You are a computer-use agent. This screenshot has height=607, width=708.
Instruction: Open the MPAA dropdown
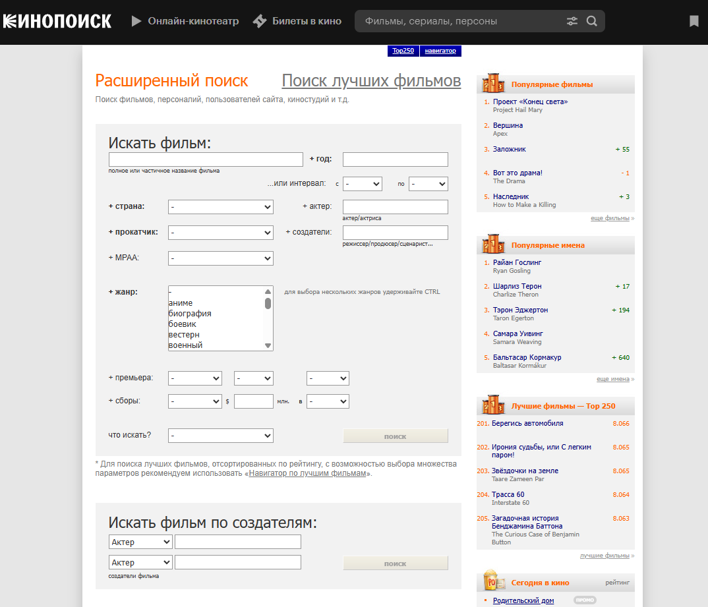point(221,258)
